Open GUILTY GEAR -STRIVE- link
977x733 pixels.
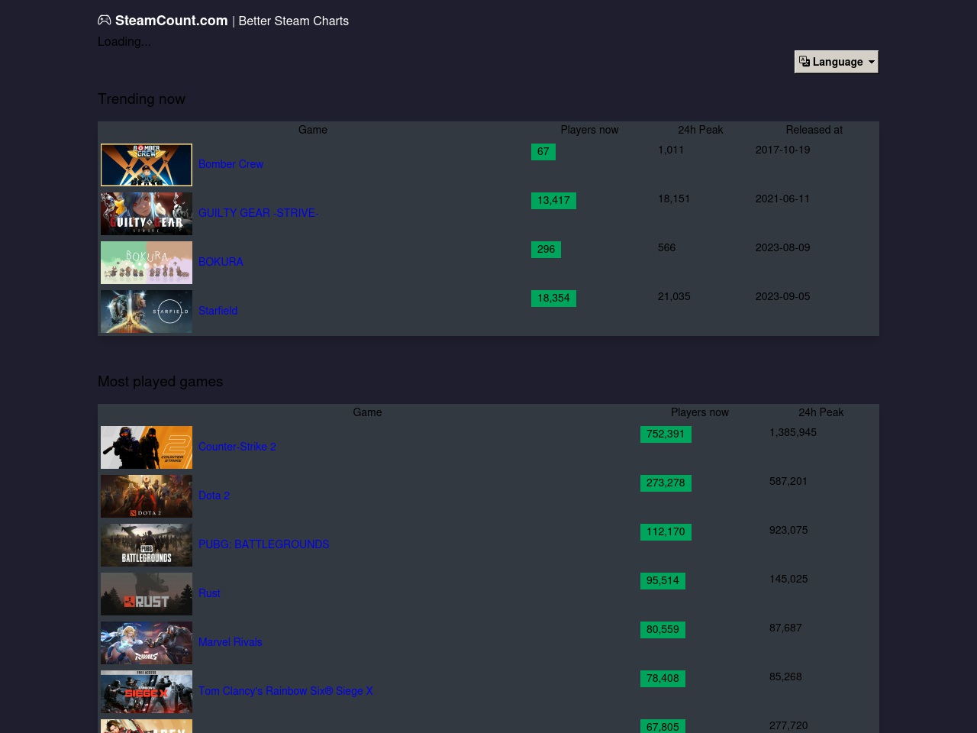[x=258, y=213]
